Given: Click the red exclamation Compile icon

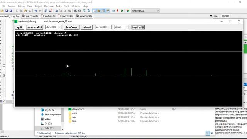Looking at the screenshot, I should pyautogui.click(x=117, y=11).
